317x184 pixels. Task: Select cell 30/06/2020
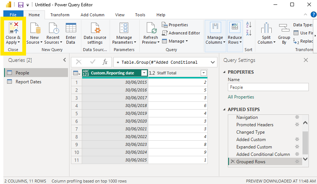pos(115,121)
